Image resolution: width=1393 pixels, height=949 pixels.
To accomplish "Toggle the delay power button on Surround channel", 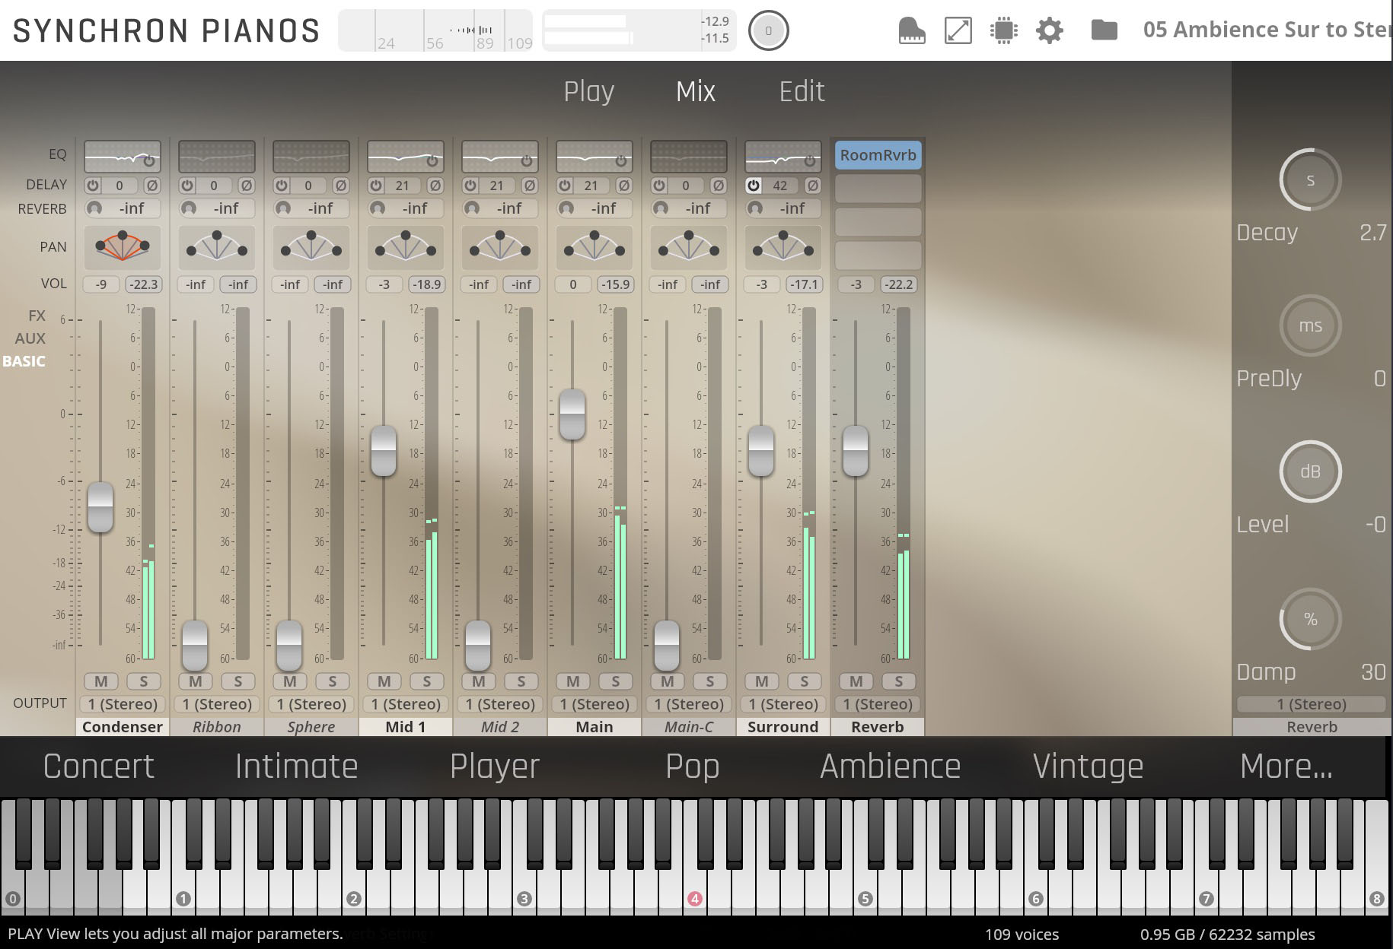I will (753, 185).
